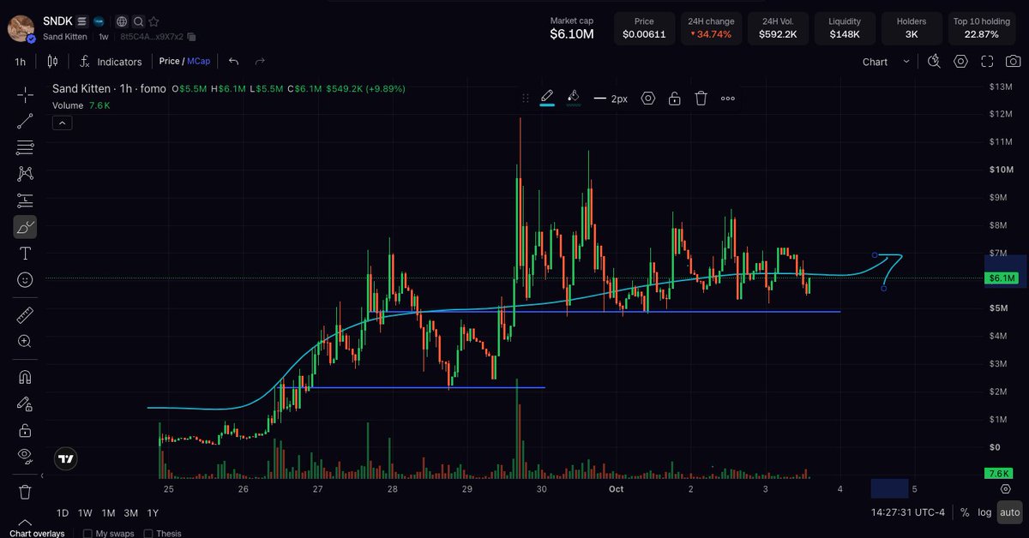Switch chart to MCap mode

click(199, 62)
